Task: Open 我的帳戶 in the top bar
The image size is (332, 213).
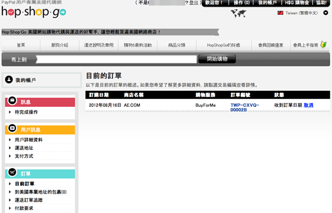Action: pos(267,3)
